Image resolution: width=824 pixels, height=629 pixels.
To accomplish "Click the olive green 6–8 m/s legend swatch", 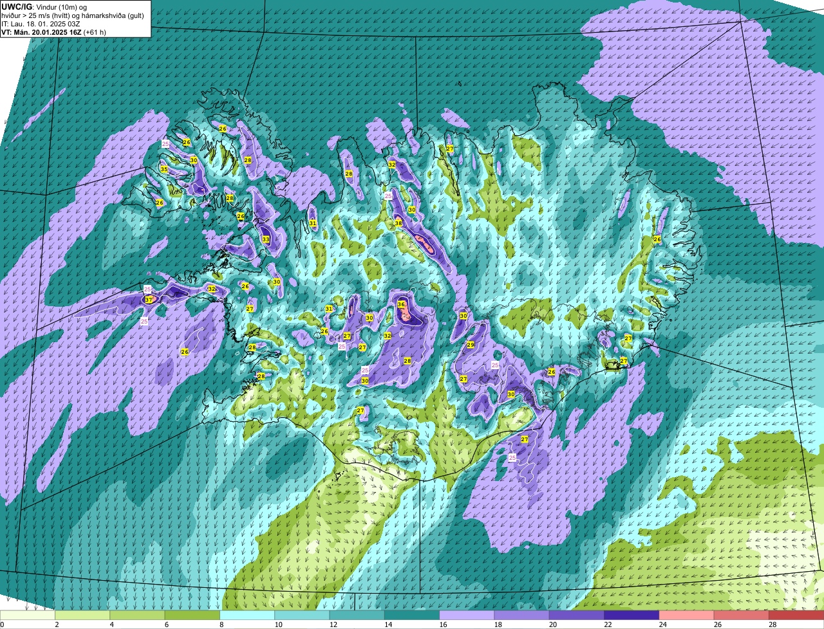I will coord(192,615).
